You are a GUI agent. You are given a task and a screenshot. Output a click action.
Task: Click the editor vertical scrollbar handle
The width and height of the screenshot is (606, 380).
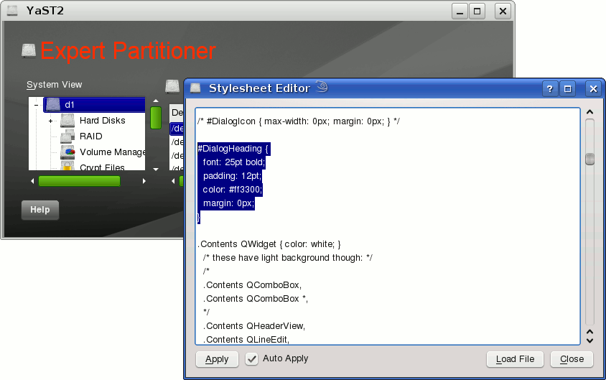(x=589, y=159)
